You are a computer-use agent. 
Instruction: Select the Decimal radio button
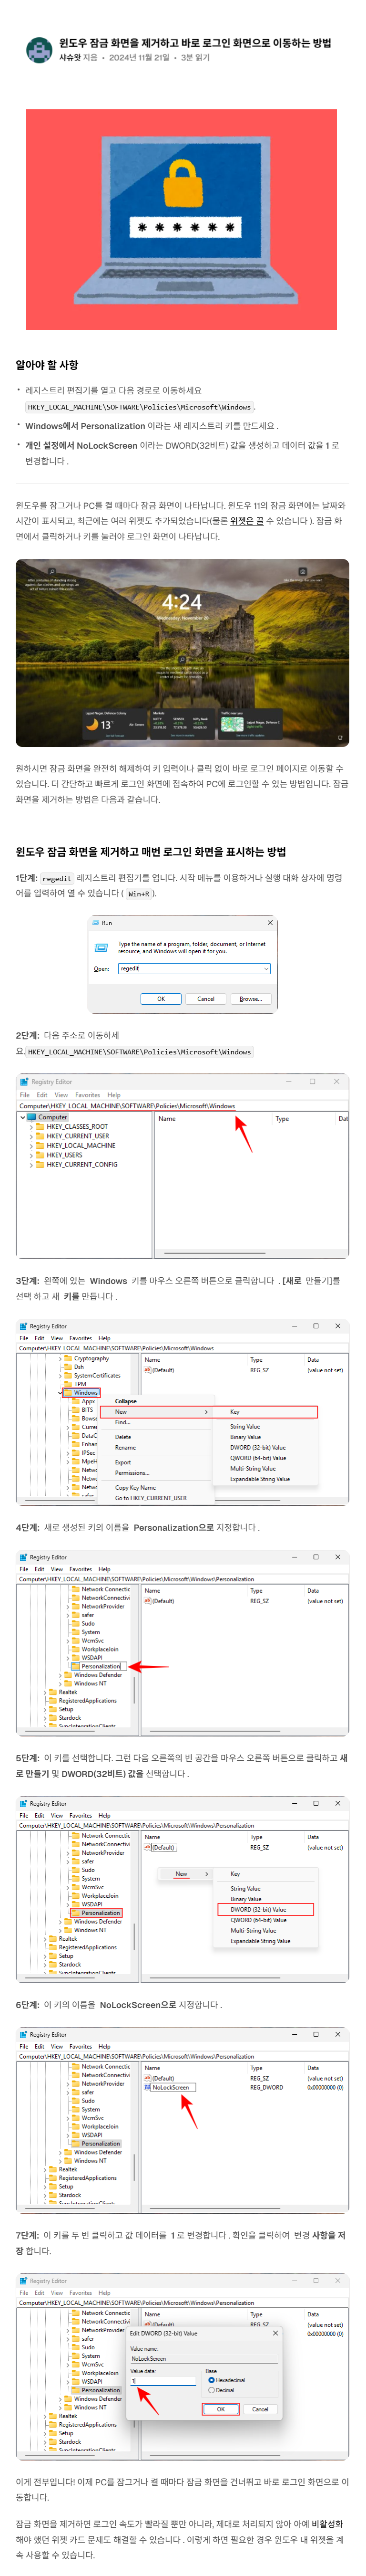[x=212, y=2390]
